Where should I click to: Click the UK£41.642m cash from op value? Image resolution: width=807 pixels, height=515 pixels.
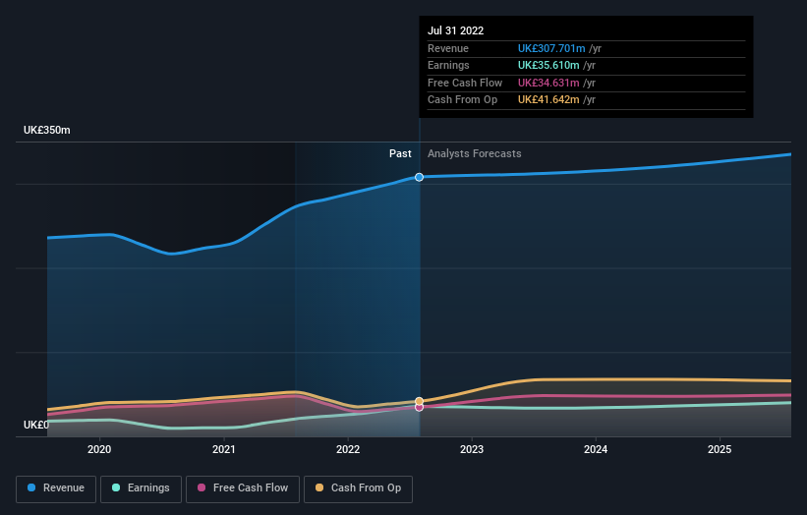(548, 100)
